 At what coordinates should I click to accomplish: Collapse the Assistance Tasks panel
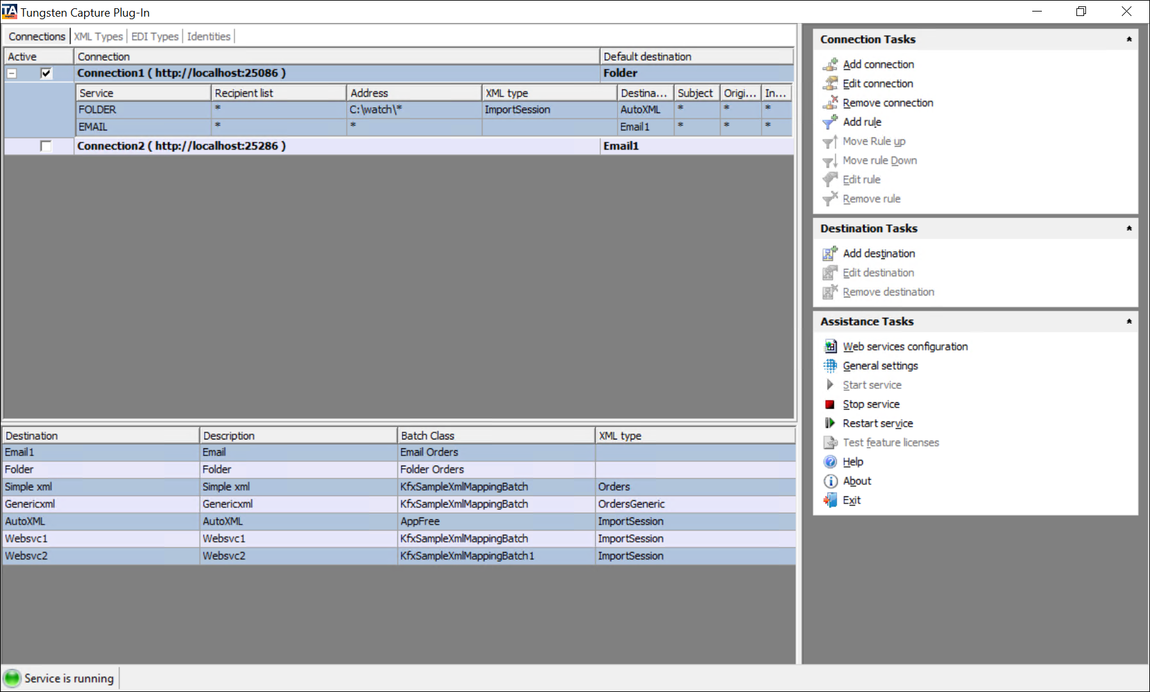tap(1129, 322)
